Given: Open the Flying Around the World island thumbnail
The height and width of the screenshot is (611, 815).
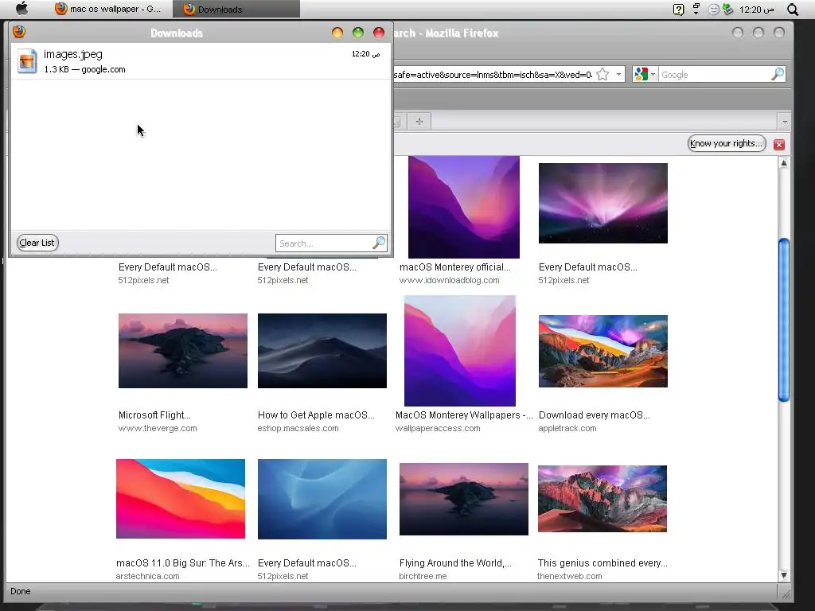Looking at the screenshot, I should pos(464,500).
